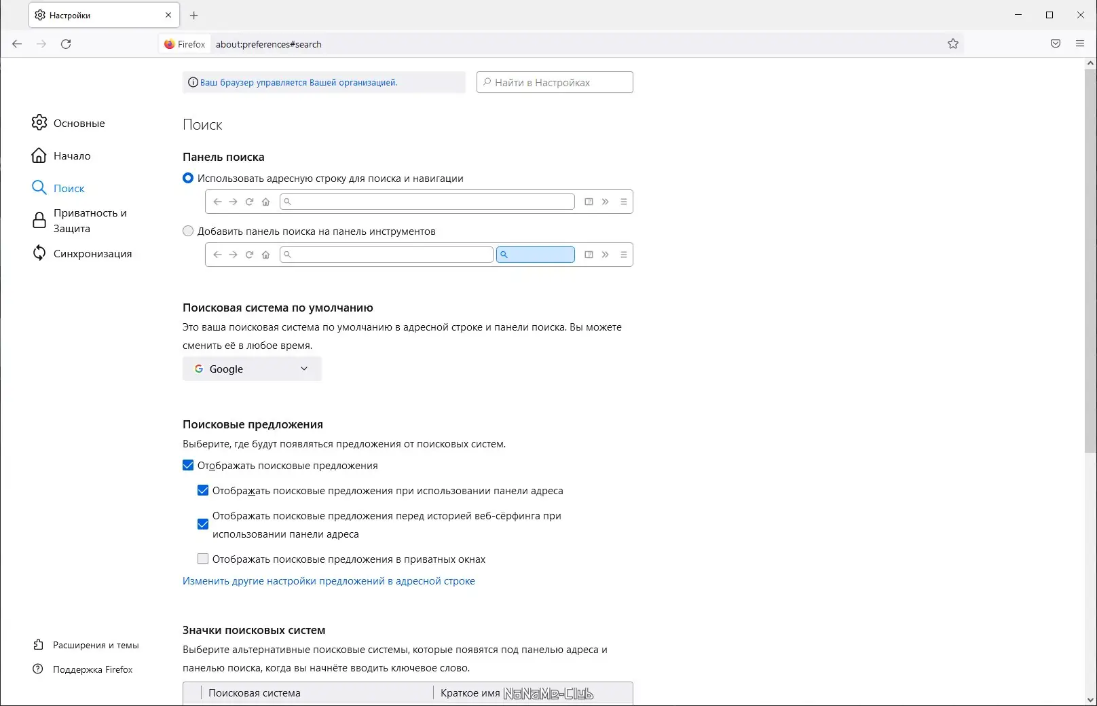Image resolution: width=1097 pixels, height=706 pixels.
Task: Uncheck 'Отображать поисковые предложения'
Action: 188,466
